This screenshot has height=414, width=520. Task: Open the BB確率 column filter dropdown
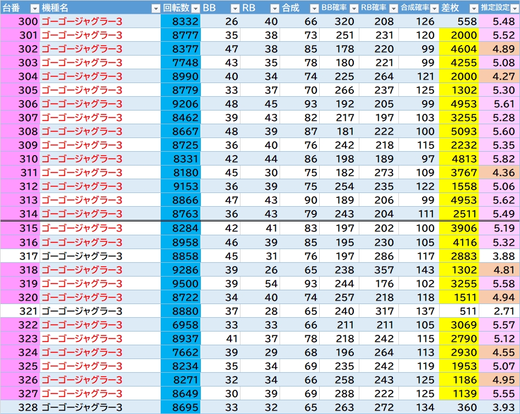(x=354, y=9)
